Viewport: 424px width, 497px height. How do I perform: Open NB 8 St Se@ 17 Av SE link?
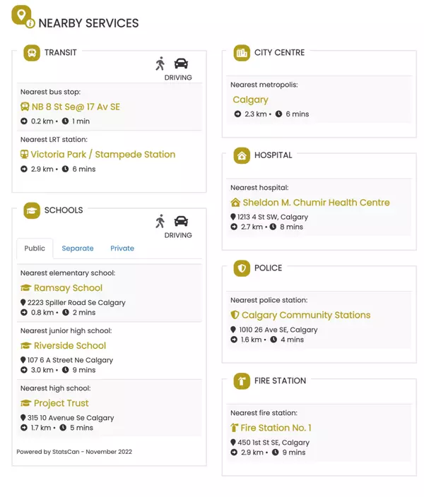pos(76,107)
